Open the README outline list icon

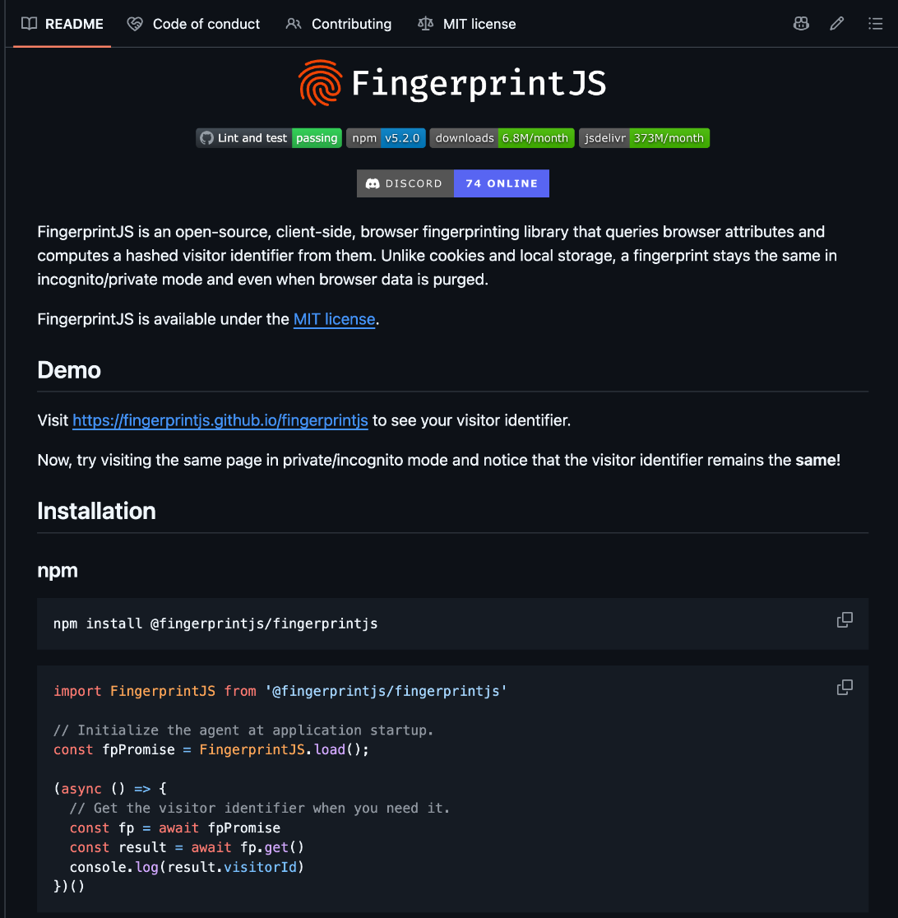tap(875, 23)
